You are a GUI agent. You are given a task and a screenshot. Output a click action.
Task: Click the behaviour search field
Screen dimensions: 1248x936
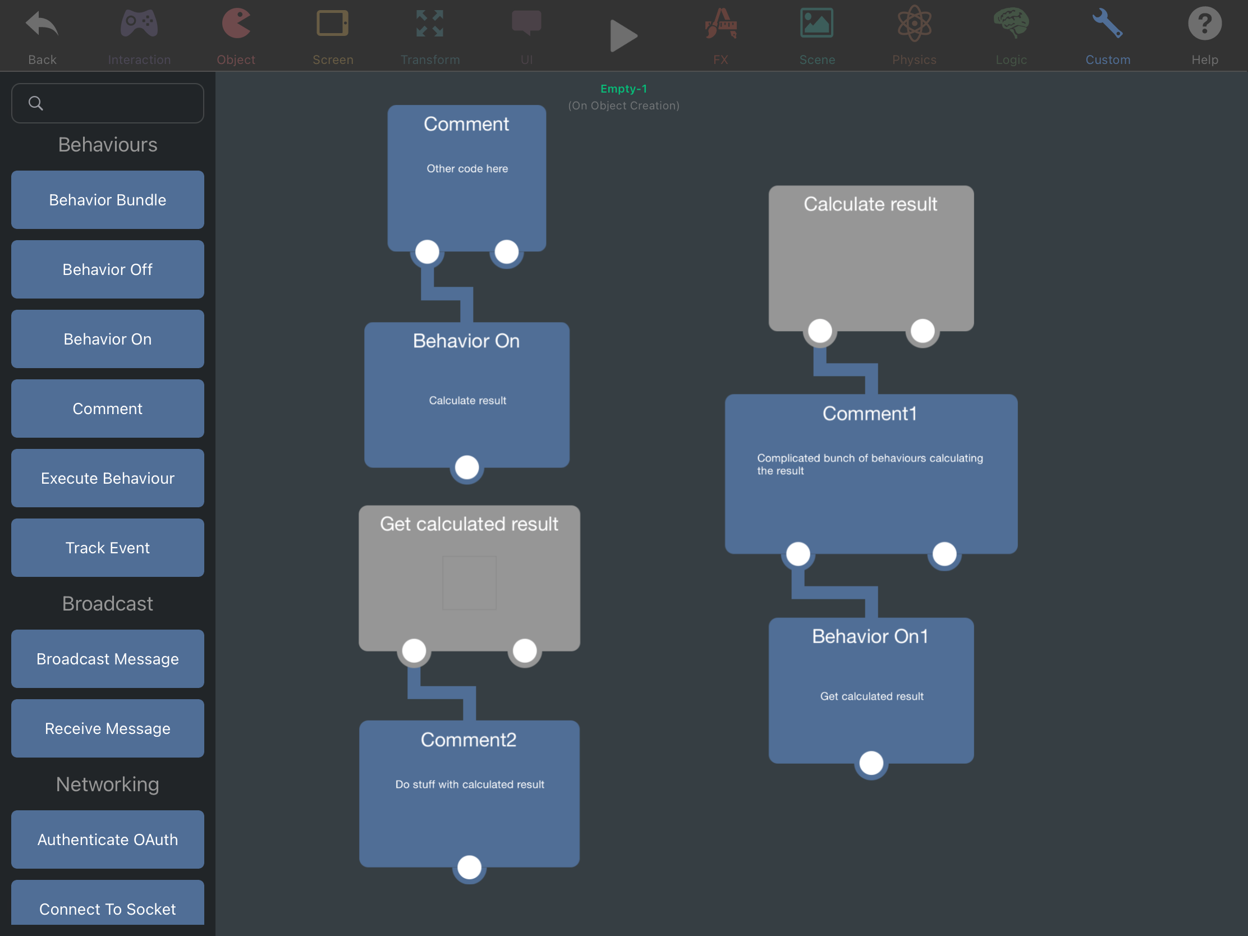tap(108, 103)
